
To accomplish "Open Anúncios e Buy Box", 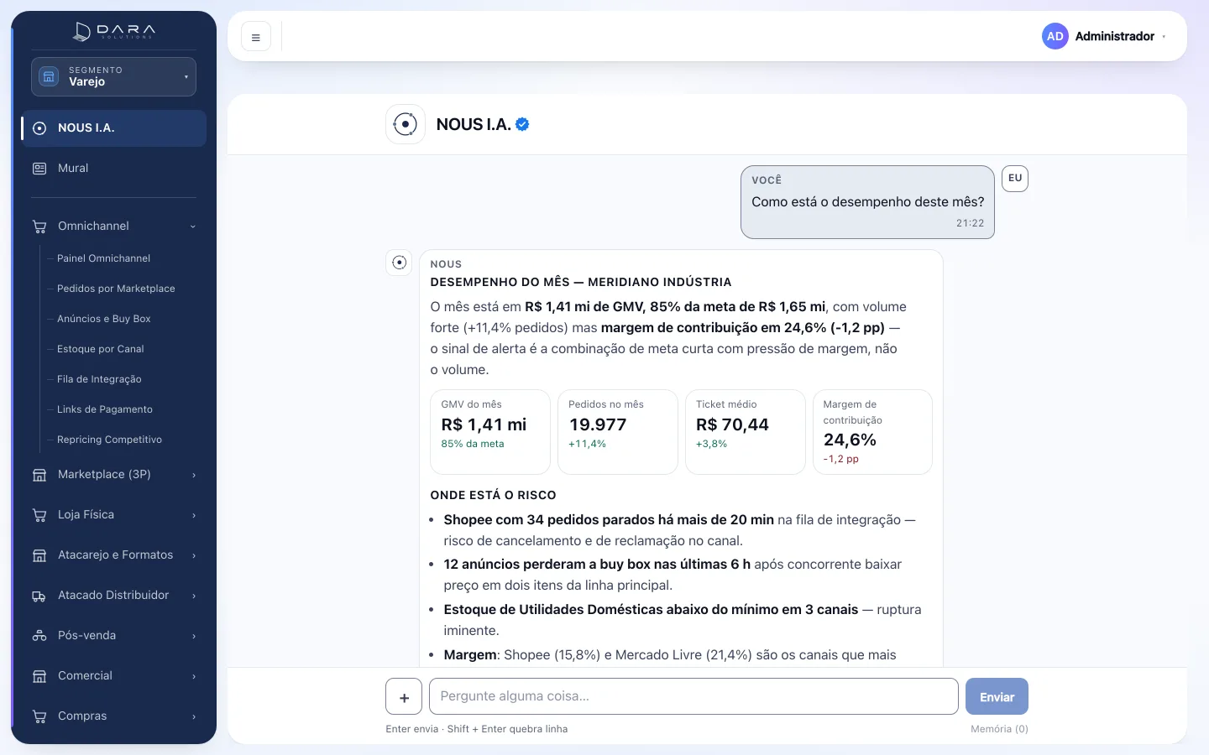I will 104,319.
